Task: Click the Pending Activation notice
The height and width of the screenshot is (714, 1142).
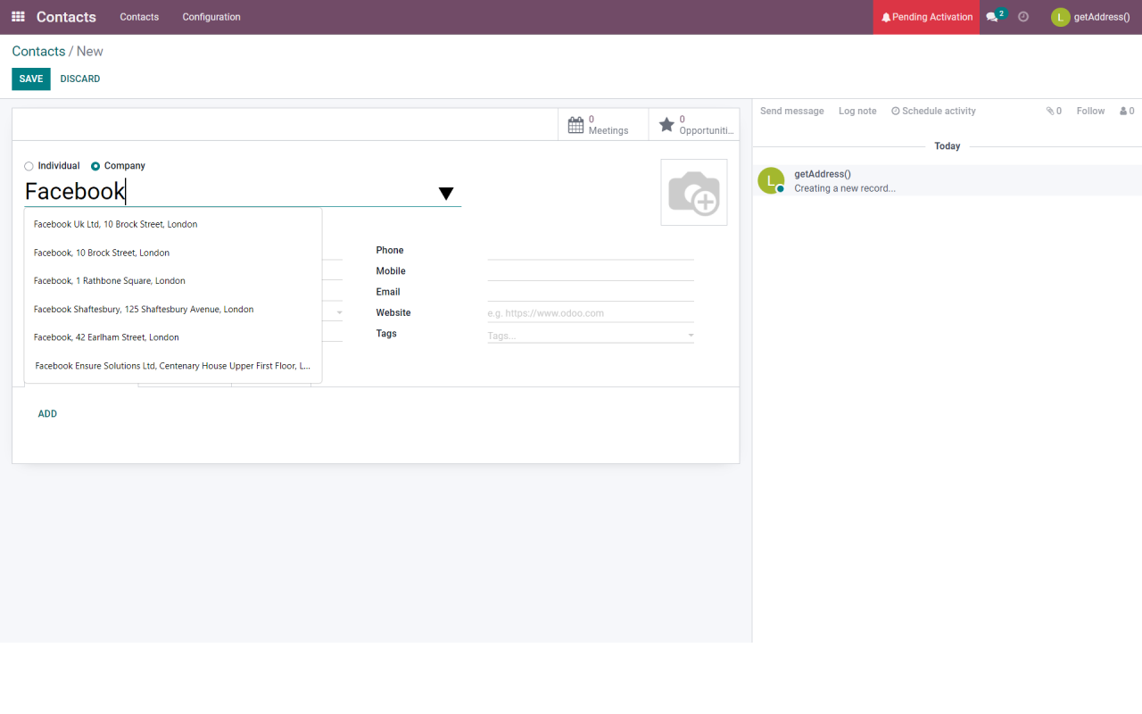Action: click(x=926, y=17)
